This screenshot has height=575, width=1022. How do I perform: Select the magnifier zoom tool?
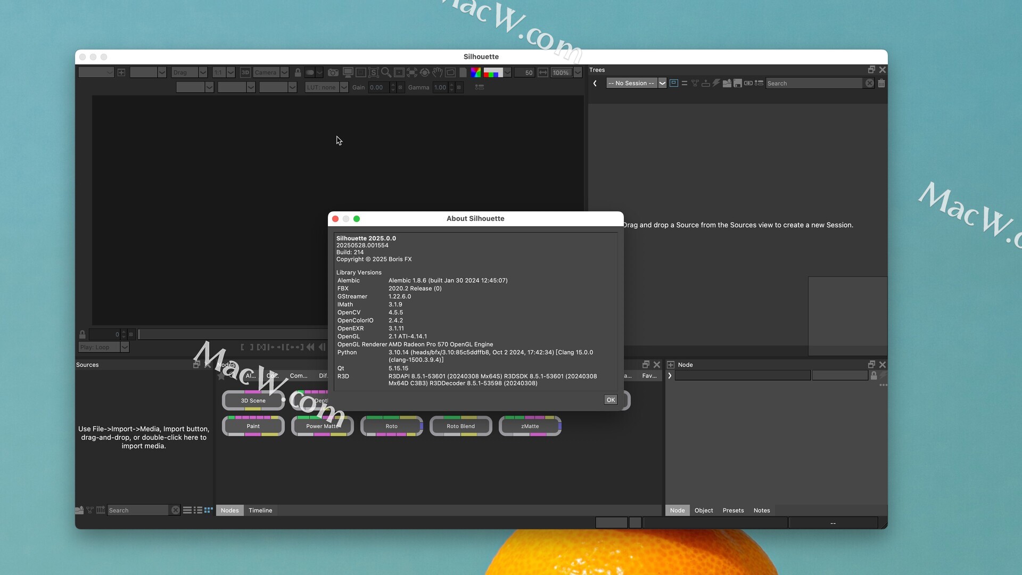tap(386, 72)
